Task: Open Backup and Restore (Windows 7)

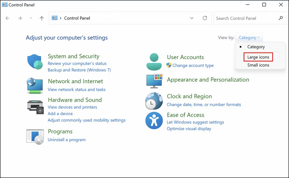Action: click(79, 70)
